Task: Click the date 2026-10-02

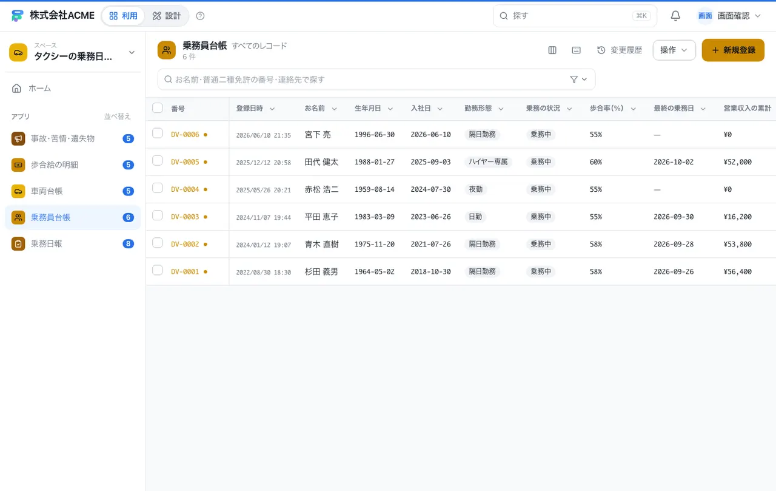Action: 674,162
